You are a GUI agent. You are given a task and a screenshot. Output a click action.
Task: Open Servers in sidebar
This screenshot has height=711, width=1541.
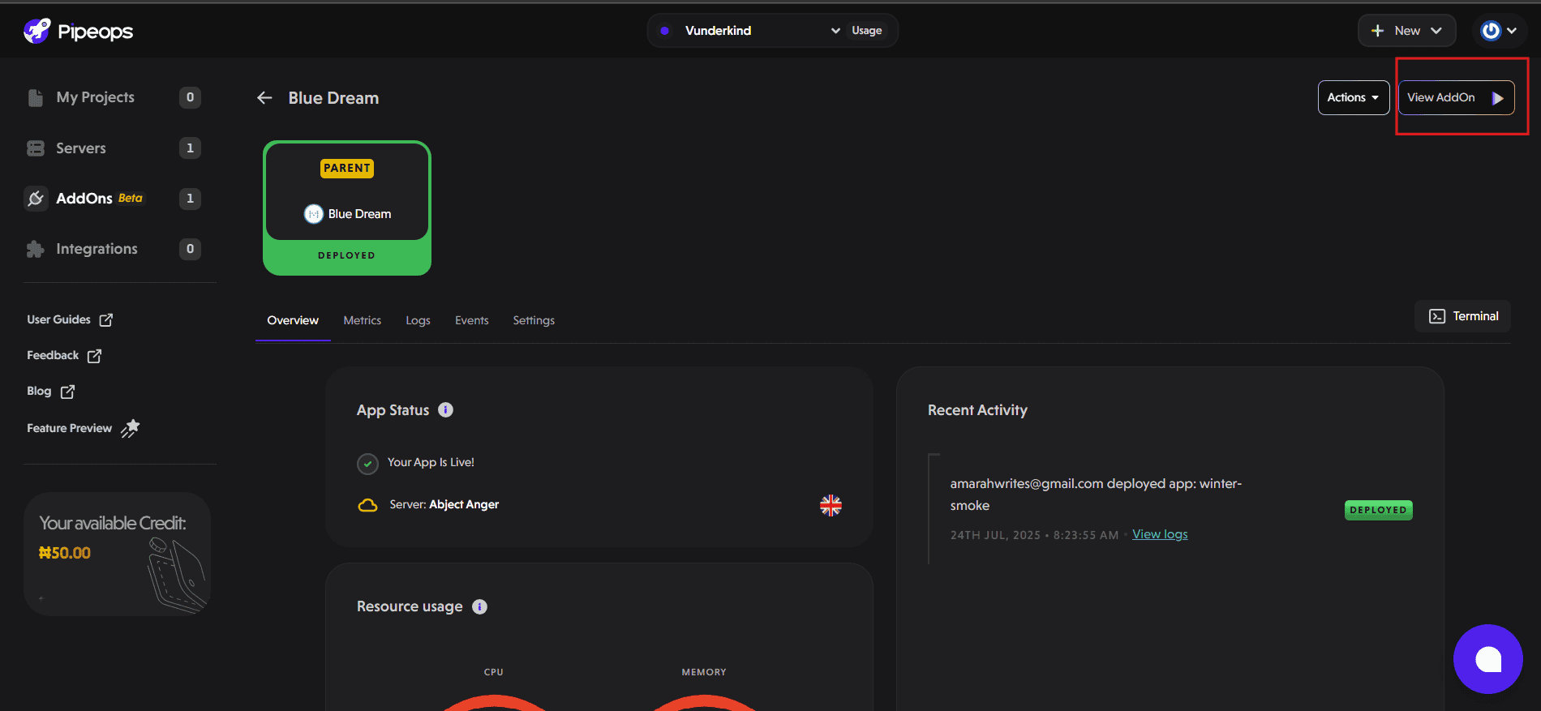81,148
